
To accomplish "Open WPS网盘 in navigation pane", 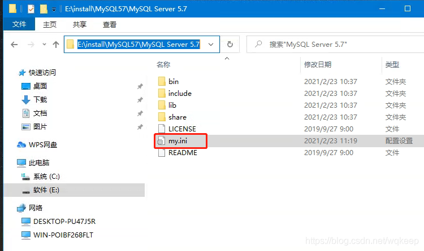I will point(43,145).
